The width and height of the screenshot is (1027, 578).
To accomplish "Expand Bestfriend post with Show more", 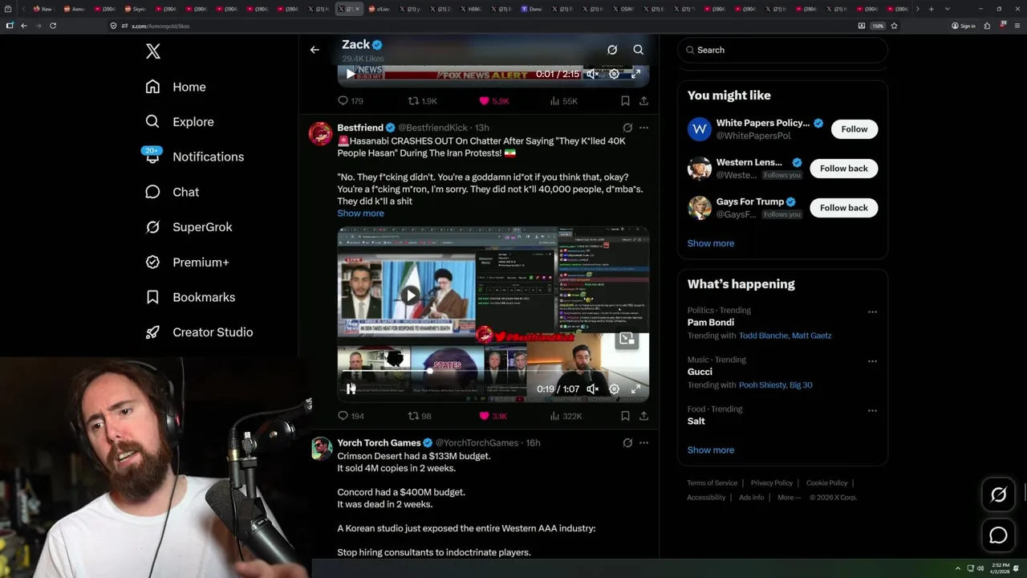I will [x=360, y=214].
